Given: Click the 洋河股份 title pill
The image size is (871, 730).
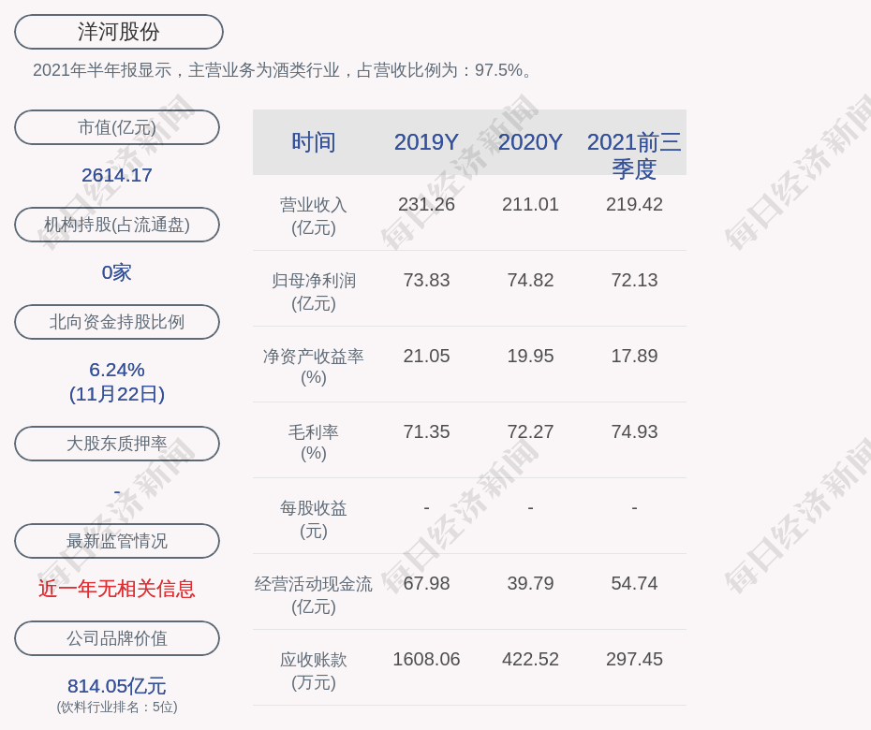Looking at the screenshot, I should (119, 32).
